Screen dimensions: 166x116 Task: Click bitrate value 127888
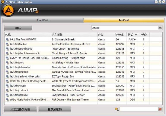click(x=120, y=90)
